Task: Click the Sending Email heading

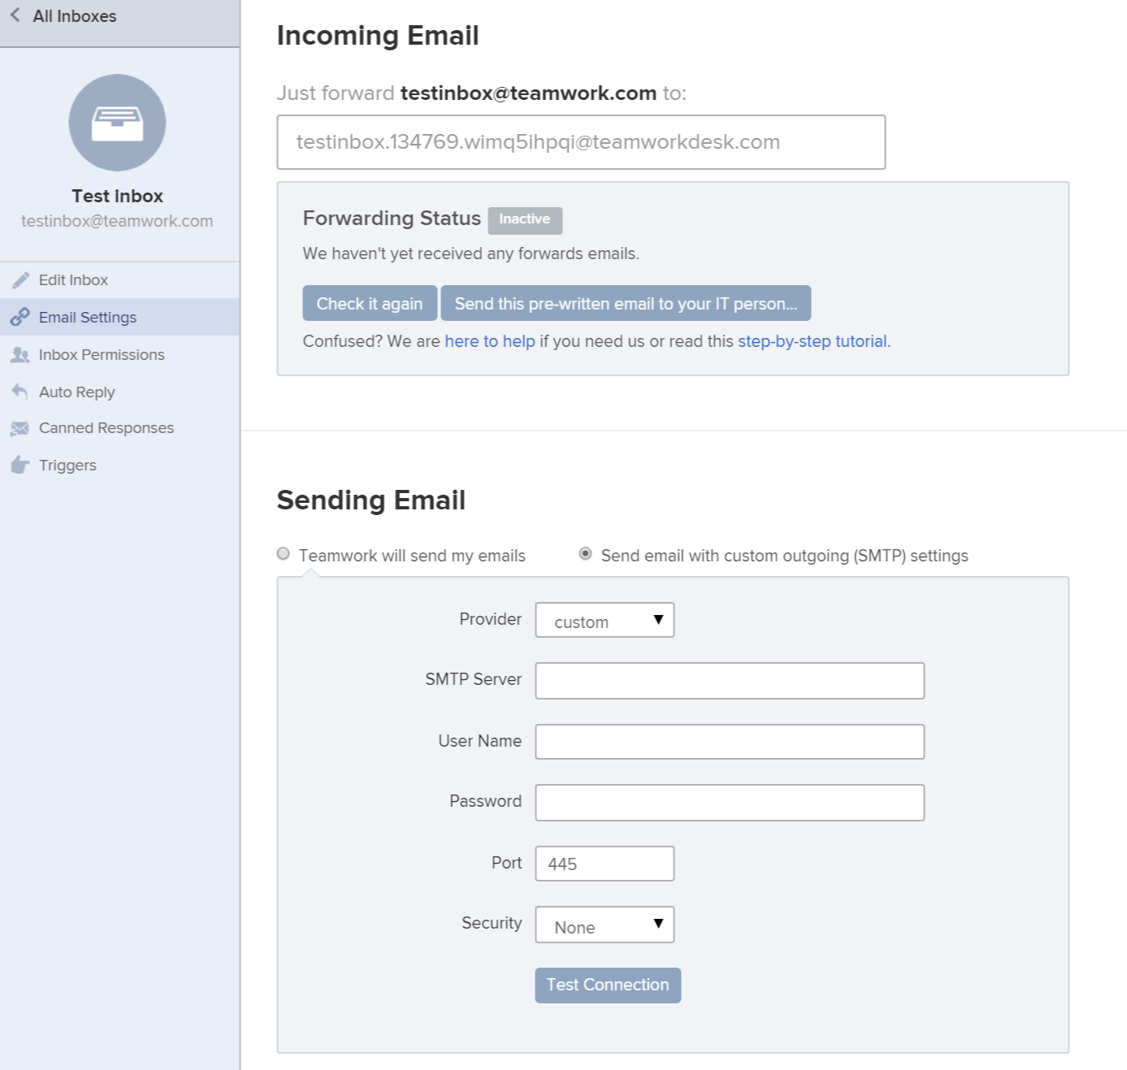Action: point(371,500)
